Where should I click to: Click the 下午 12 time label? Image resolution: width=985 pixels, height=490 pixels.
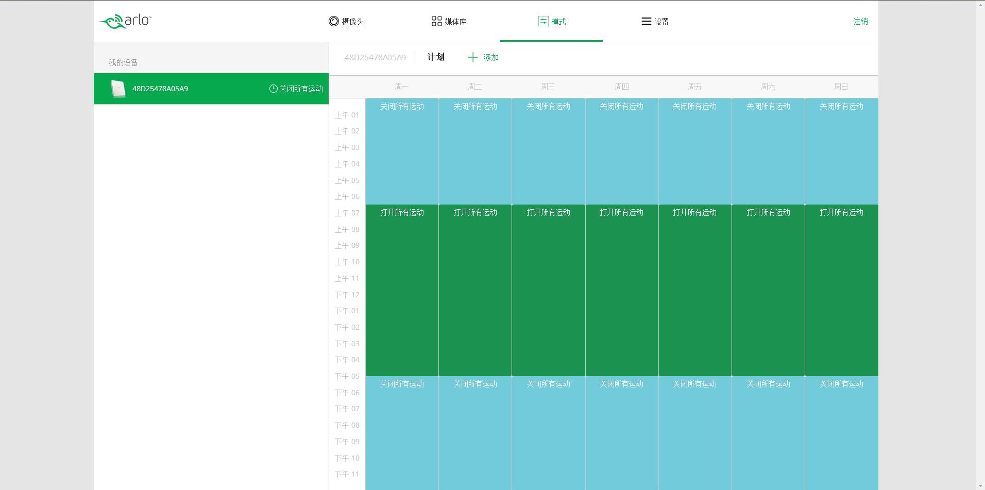point(347,295)
